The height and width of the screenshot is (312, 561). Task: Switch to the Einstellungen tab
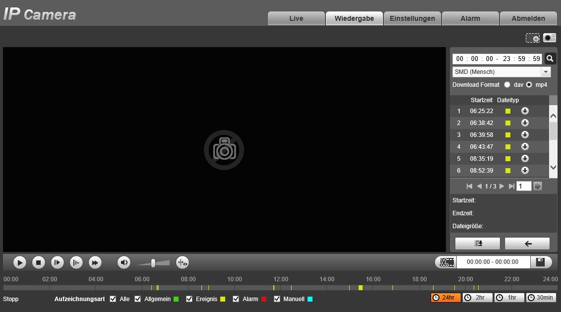point(412,18)
